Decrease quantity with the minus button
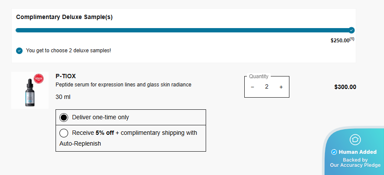The width and height of the screenshot is (384, 175). [x=253, y=87]
